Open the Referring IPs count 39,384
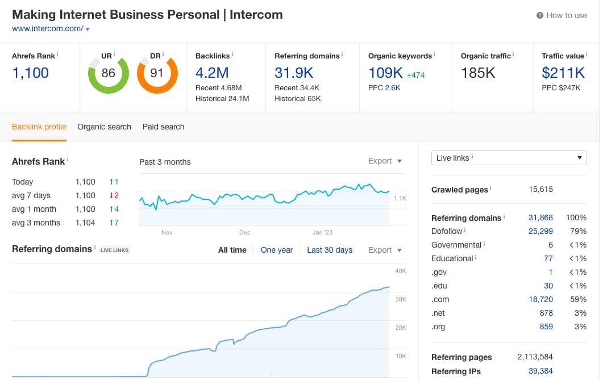Viewport: 603px width, 381px height. point(540,371)
